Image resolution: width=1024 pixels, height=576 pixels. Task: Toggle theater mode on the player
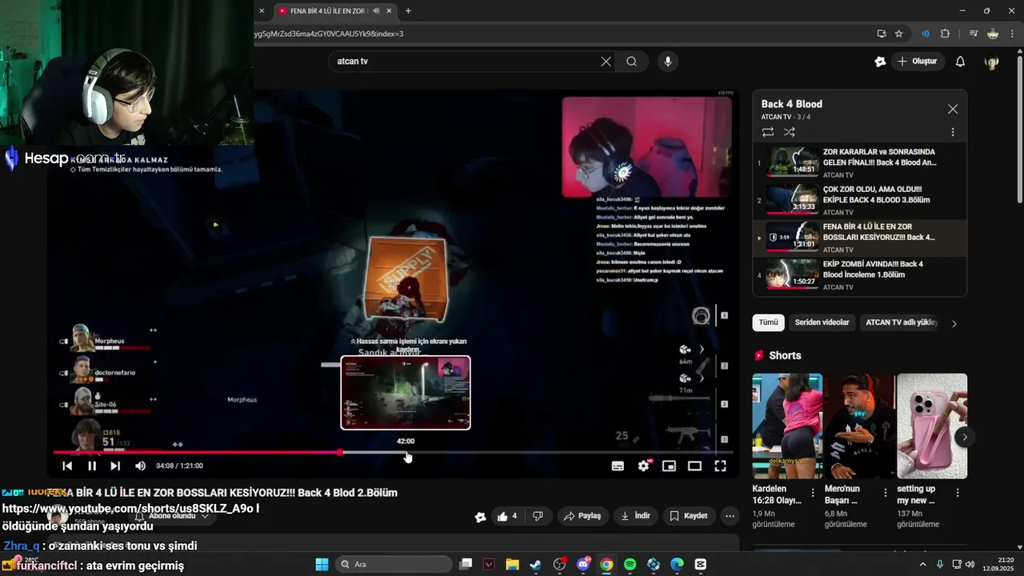[694, 466]
